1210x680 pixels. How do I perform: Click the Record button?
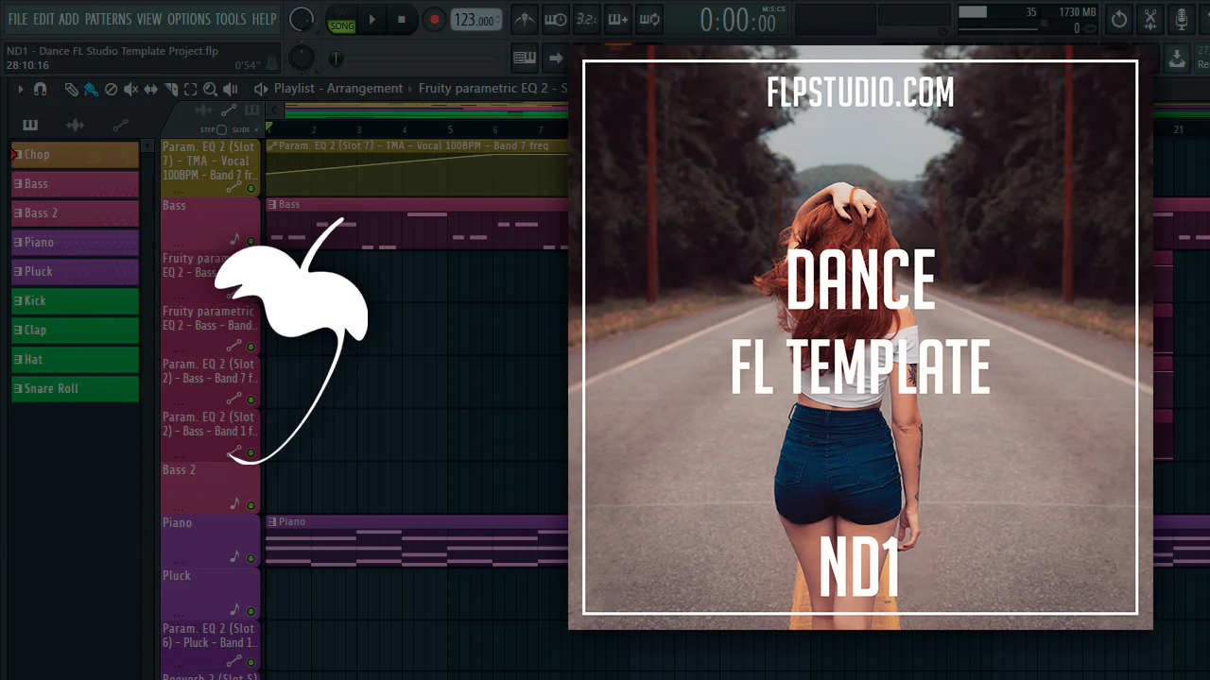(434, 19)
